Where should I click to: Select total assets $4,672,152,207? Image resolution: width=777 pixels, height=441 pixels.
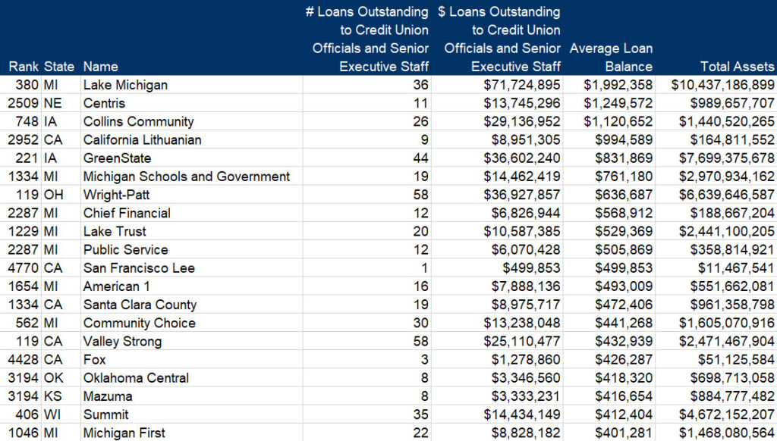pos(726,414)
